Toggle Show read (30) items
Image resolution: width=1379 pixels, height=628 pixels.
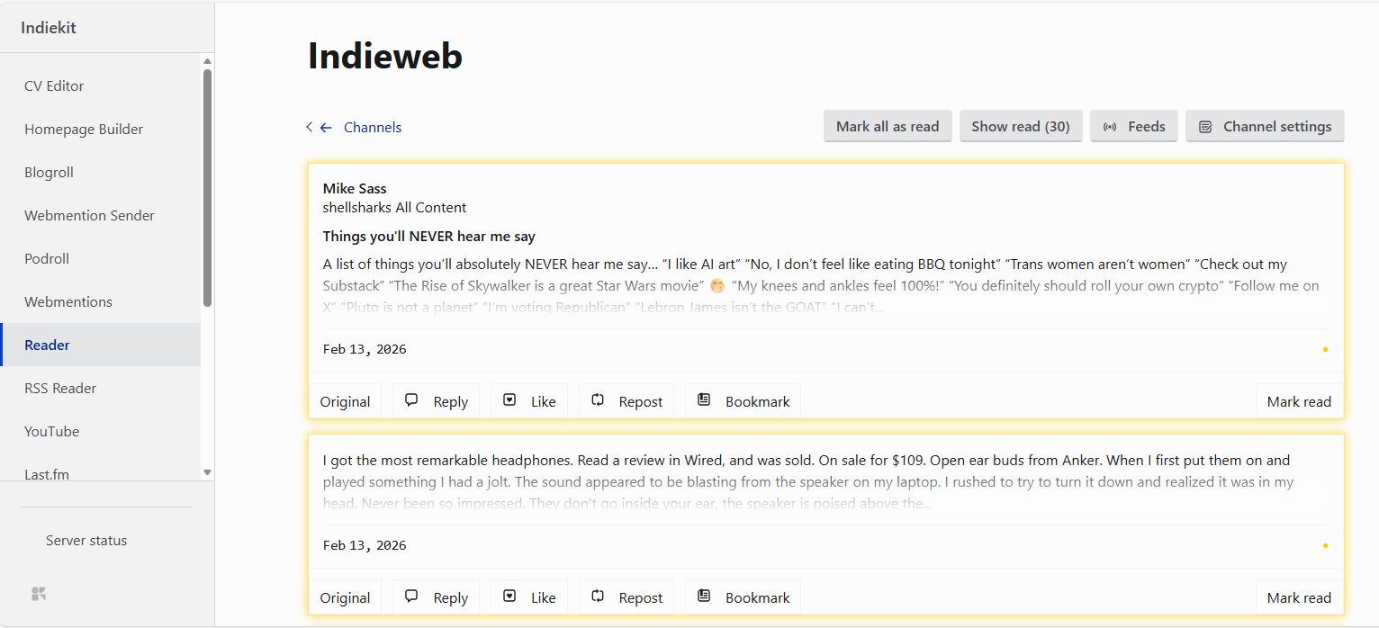point(1020,127)
